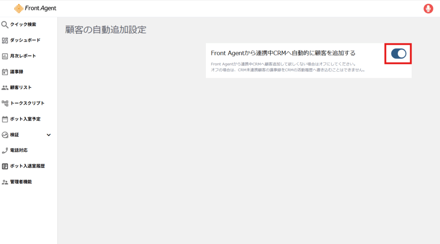
Task: Click the CRMへ自動的に顧客を追加する setting title
Action: click(x=283, y=53)
